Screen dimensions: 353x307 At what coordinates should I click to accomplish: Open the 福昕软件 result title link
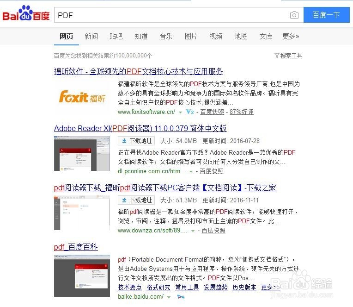coord(139,71)
